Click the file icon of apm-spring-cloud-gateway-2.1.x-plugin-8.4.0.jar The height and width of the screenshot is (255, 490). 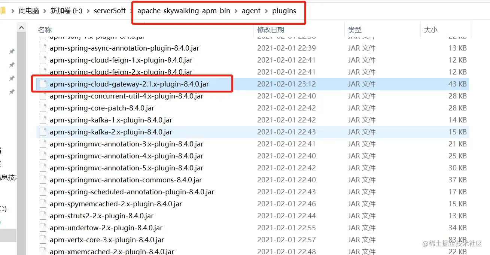tap(43, 84)
